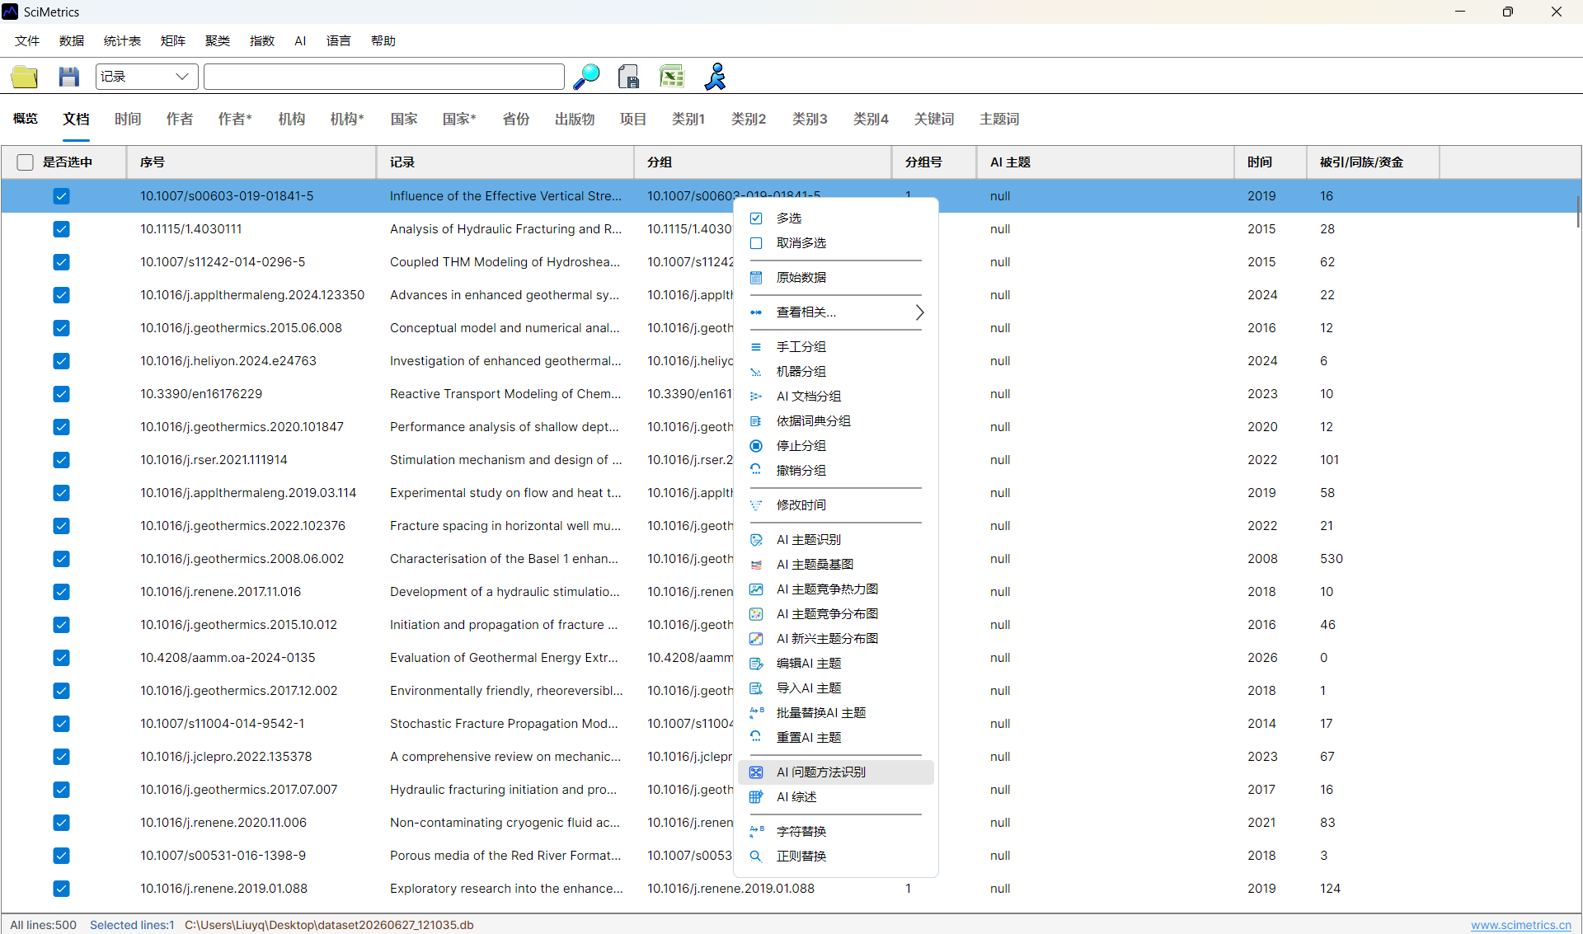Sort by AI 主题 column header
Screen dimensions: 1583x934
click(1106, 162)
